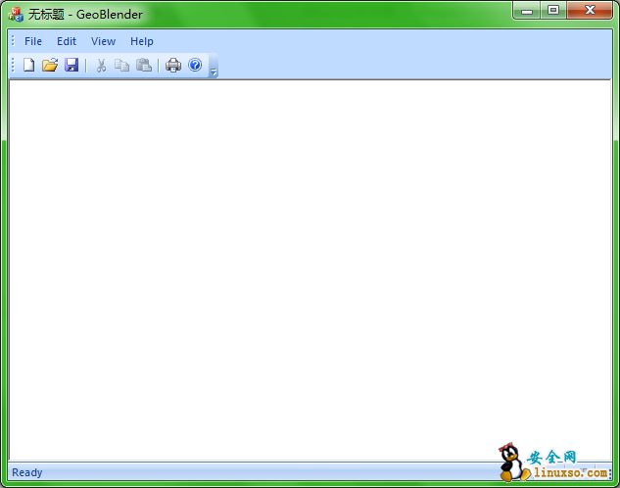Print the document using the printer icon

[173, 66]
